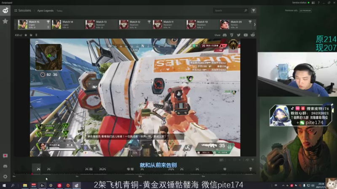The width and height of the screenshot is (337, 189).
Task: Open settings gear in left sidebar
Action: [5, 176]
